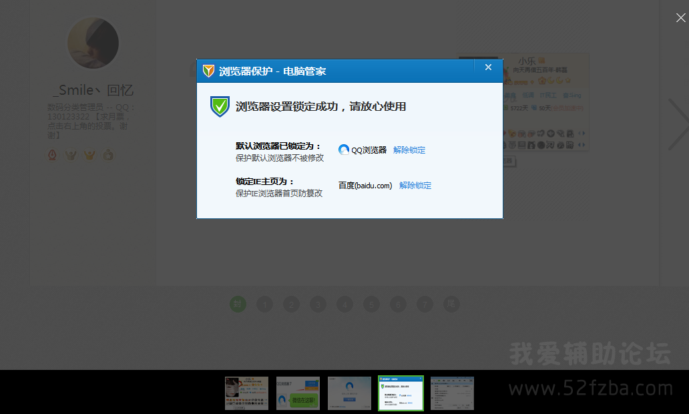Go to page 4 in pagination circles
Screen dimensions: 689x414
344,304
